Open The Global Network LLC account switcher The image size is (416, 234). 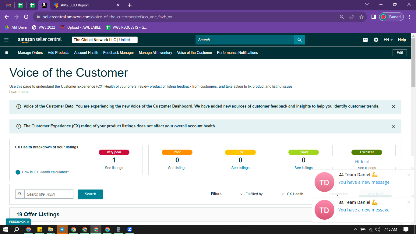pos(105,40)
